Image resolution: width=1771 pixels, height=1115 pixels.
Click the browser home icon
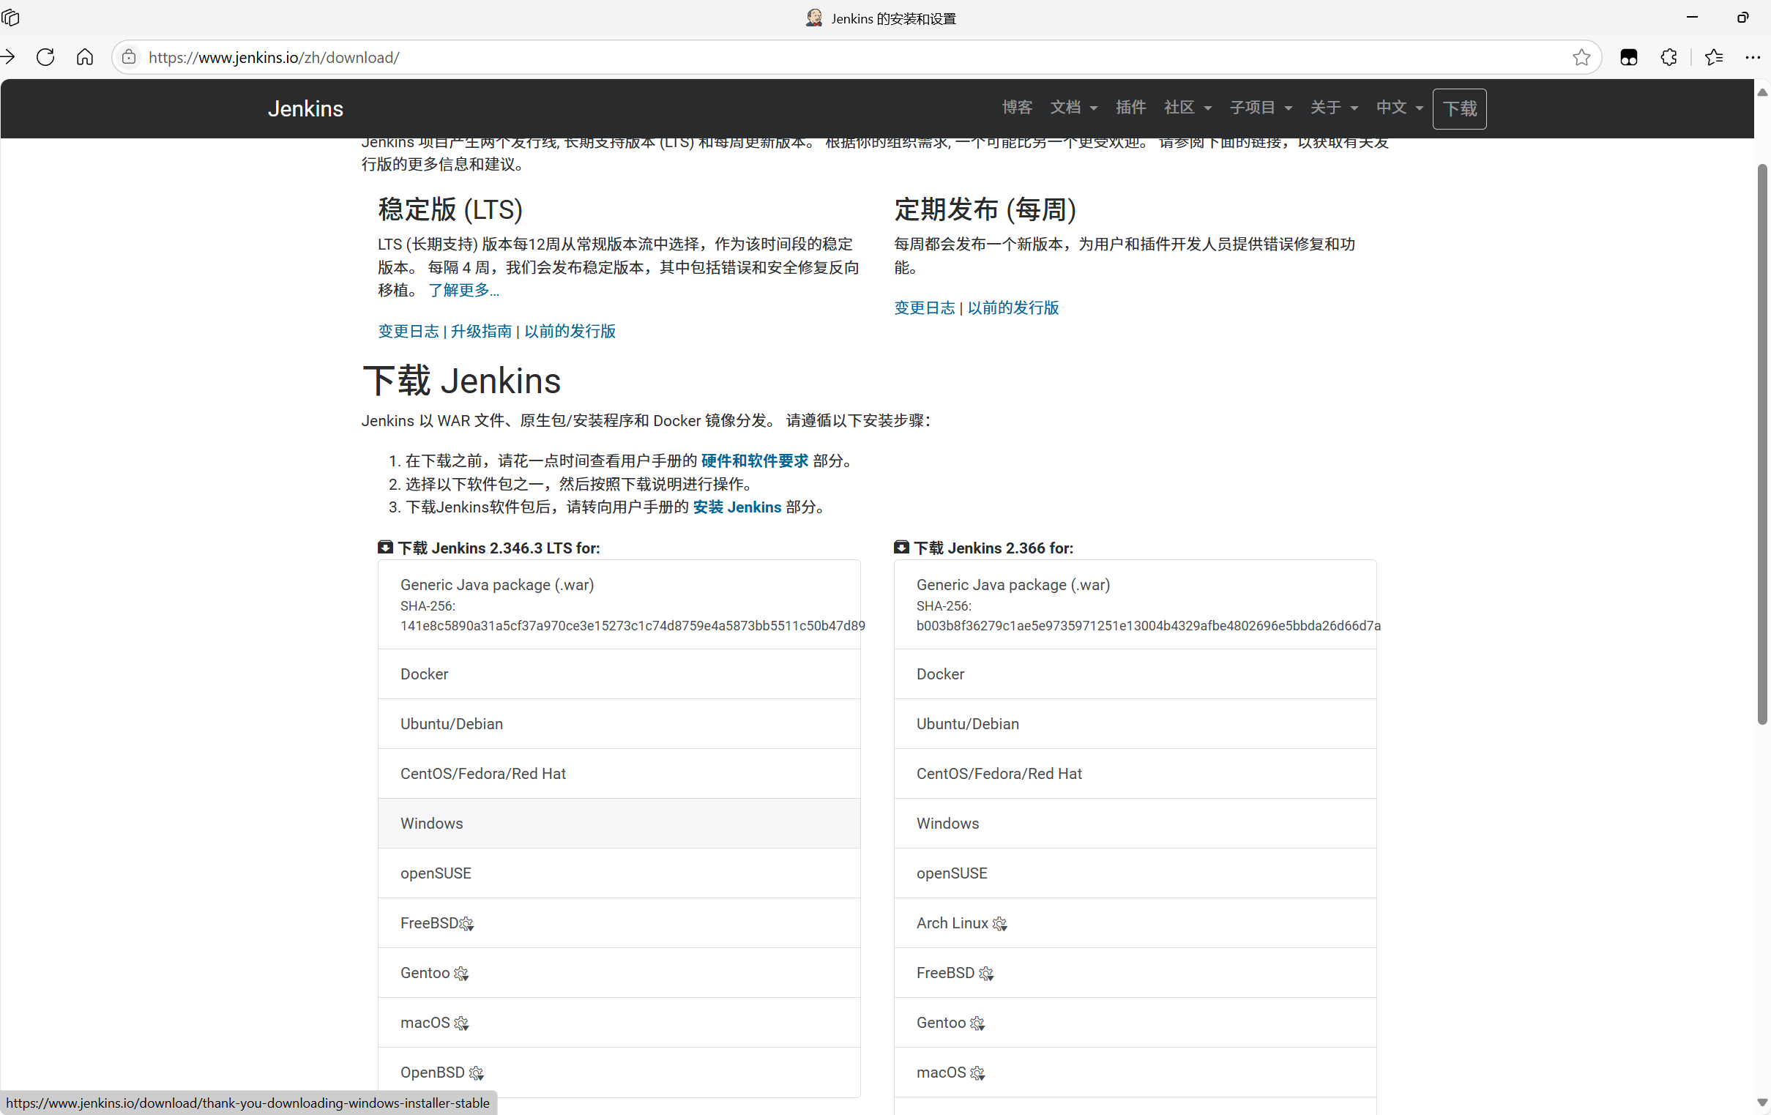point(85,57)
